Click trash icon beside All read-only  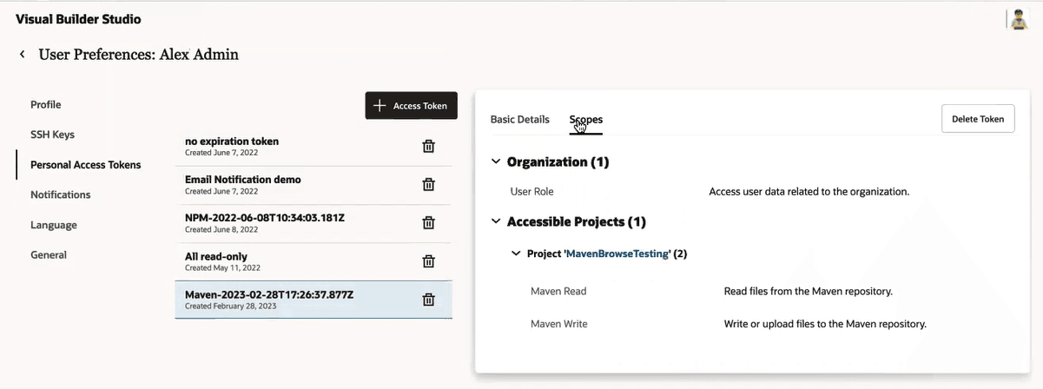click(428, 261)
